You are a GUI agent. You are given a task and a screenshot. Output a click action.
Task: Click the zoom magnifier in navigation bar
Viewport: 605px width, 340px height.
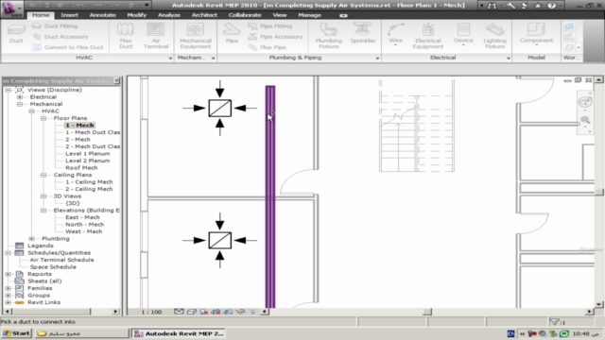(x=585, y=120)
